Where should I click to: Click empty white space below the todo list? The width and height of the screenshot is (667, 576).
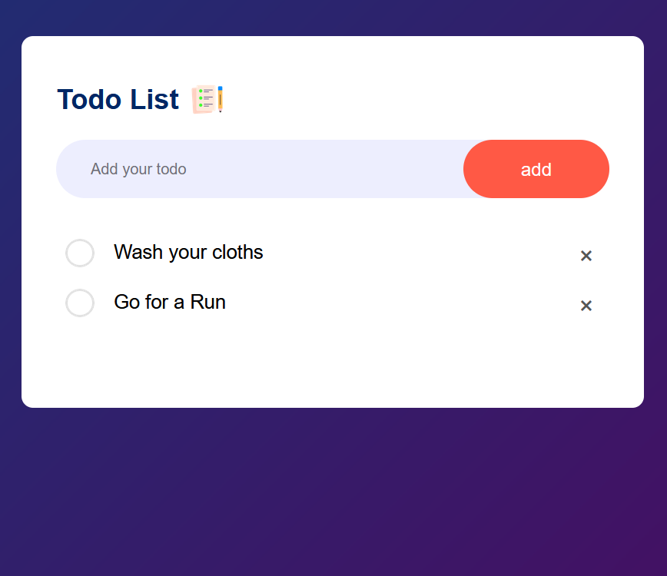tap(330, 365)
